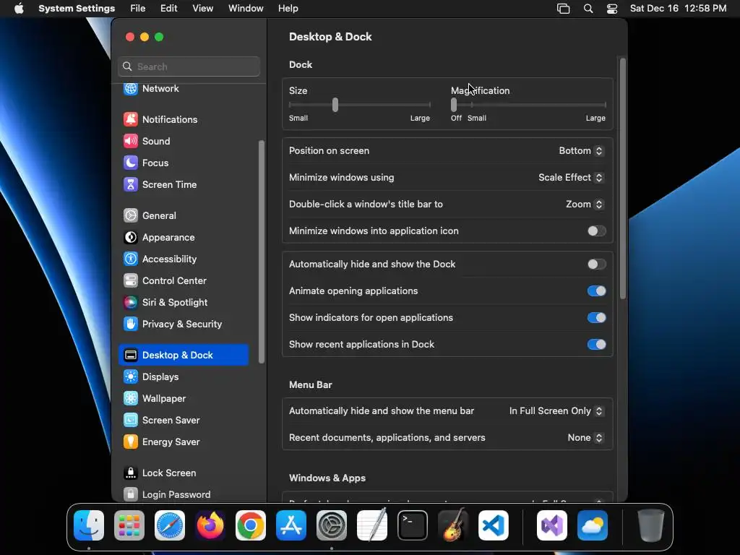Viewport: 740px width, 555px height.
Task: Launch GarageBand from the Dock
Action: click(x=453, y=525)
